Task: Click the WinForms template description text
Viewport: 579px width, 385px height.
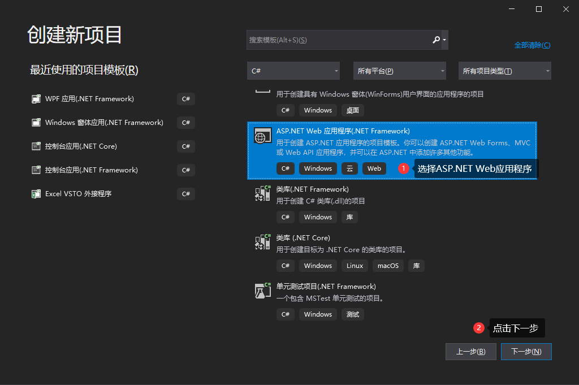Action: [x=380, y=94]
